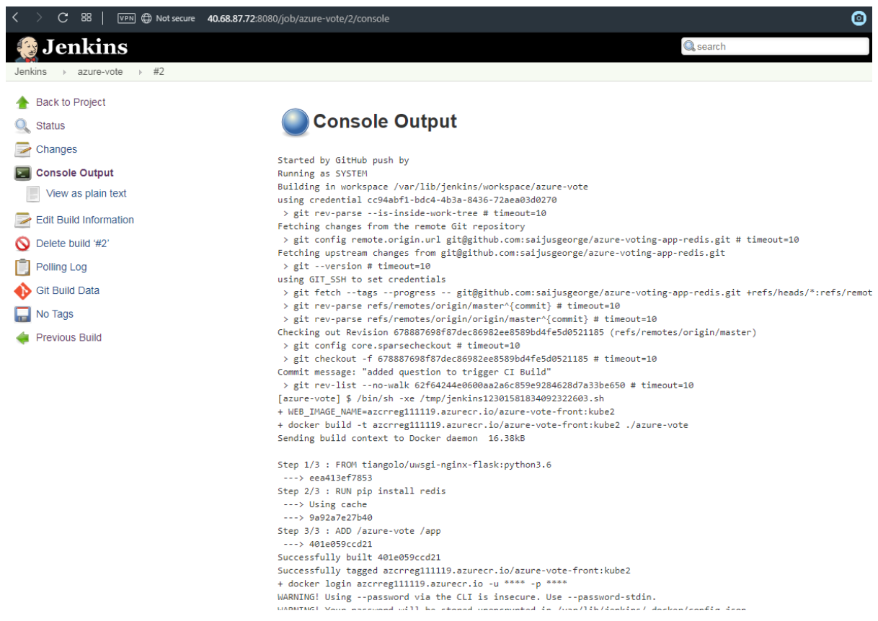Click the Jenkins header title
This screenshot has width=878, height=621.
[85, 48]
